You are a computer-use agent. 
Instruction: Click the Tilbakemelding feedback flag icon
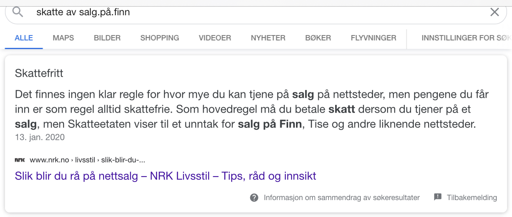point(438,197)
